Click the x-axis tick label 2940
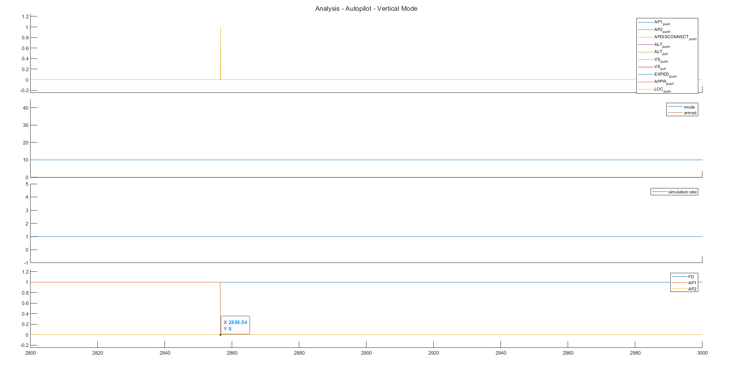The image size is (733, 368). [x=501, y=353]
